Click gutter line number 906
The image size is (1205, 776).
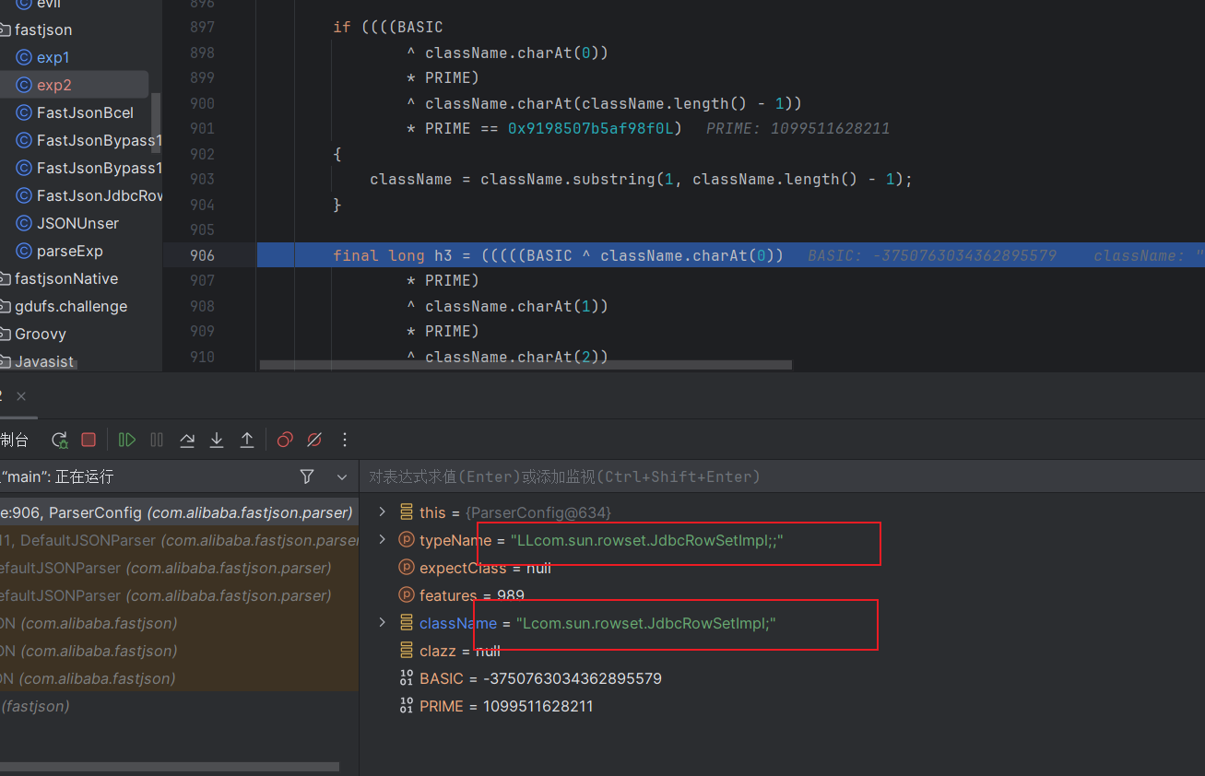pos(202,255)
